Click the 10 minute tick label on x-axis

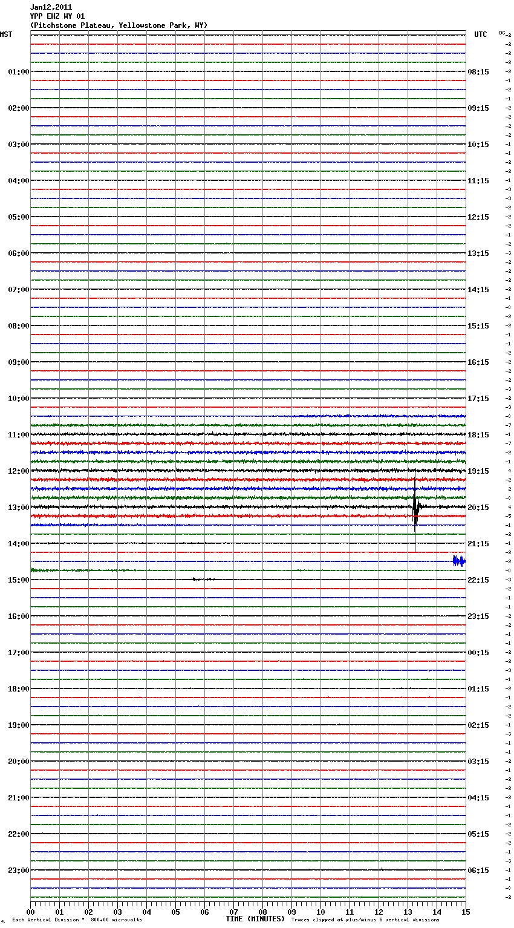pyautogui.click(x=320, y=912)
